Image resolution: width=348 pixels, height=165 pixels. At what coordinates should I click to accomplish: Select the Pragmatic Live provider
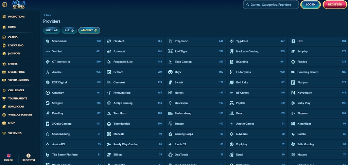coord(134,62)
